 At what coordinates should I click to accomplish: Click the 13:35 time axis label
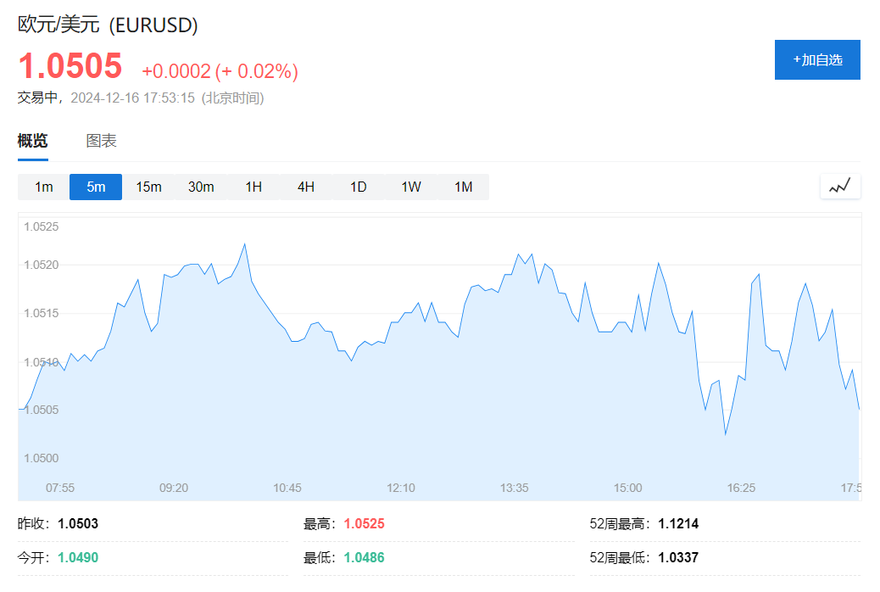point(515,488)
